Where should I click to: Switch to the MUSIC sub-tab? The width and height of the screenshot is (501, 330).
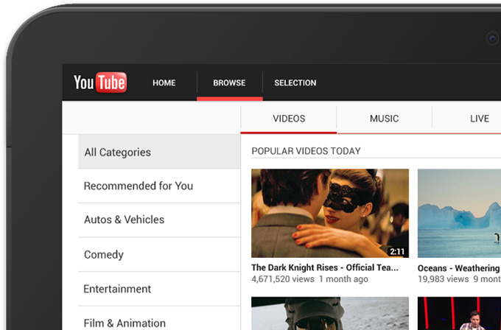(384, 119)
